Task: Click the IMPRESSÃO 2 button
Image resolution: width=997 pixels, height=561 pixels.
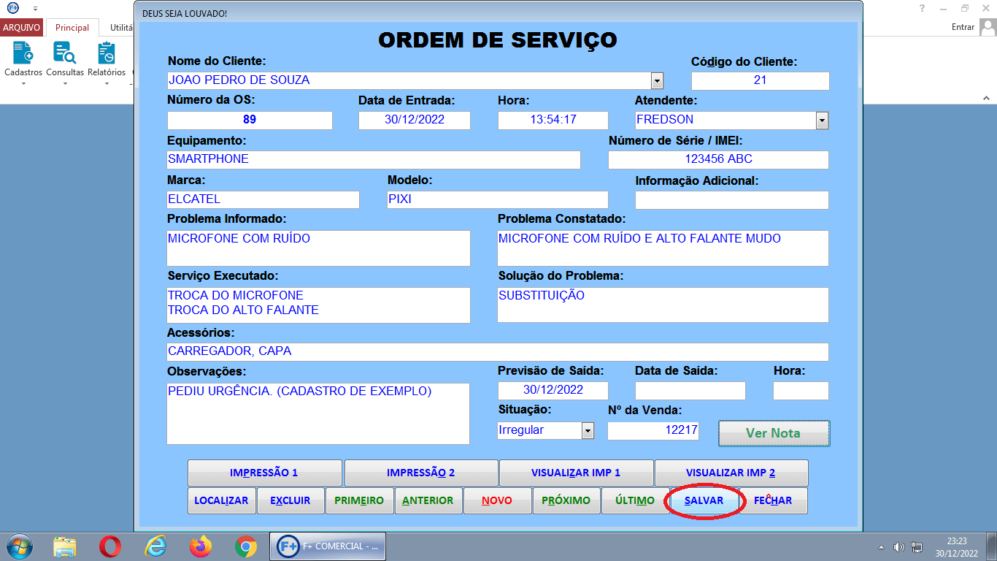Action: coord(420,473)
